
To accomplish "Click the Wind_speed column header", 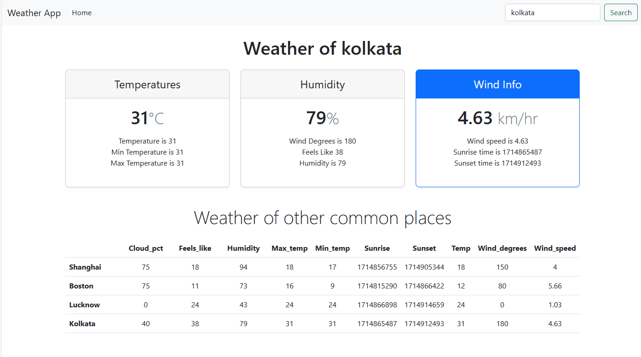I will 555,248.
